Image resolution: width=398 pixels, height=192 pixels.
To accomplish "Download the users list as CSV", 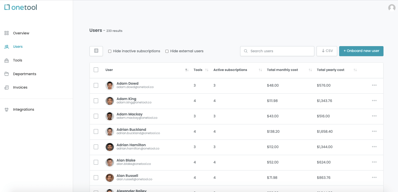I will pyautogui.click(x=327, y=51).
